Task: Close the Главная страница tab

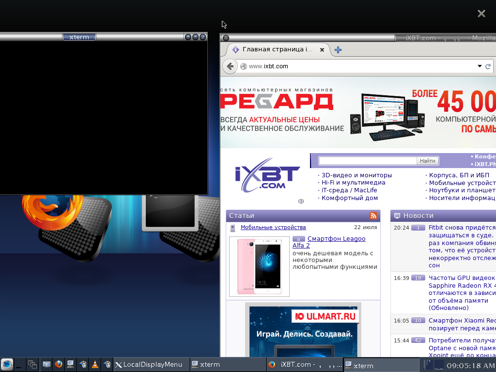Action: pos(322,50)
